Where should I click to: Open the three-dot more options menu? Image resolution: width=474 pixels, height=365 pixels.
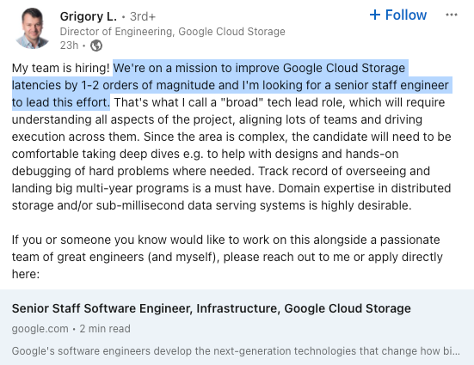click(x=452, y=15)
